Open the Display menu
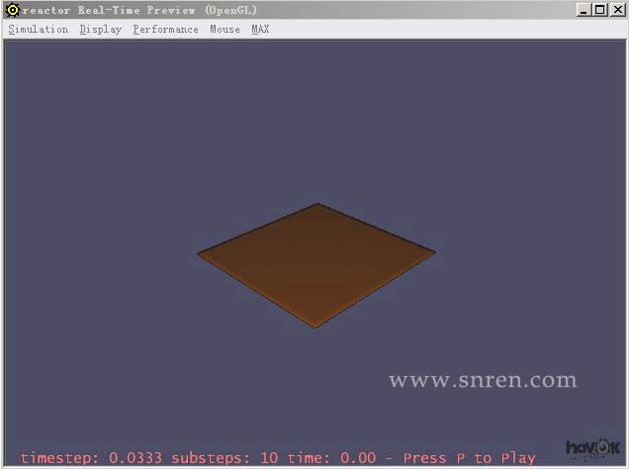This screenshot has width=629, height=469. (100, 30)
